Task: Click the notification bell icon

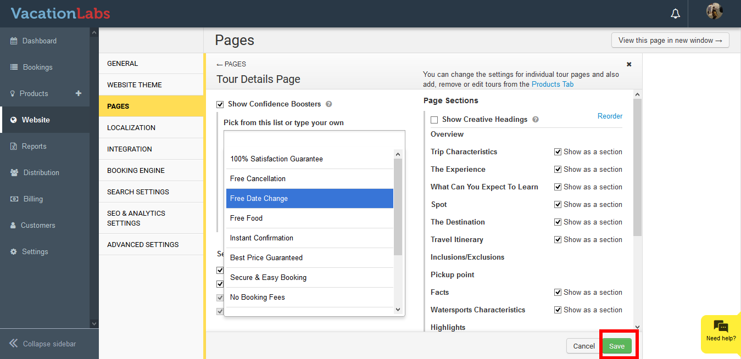Action: [676, 14]
